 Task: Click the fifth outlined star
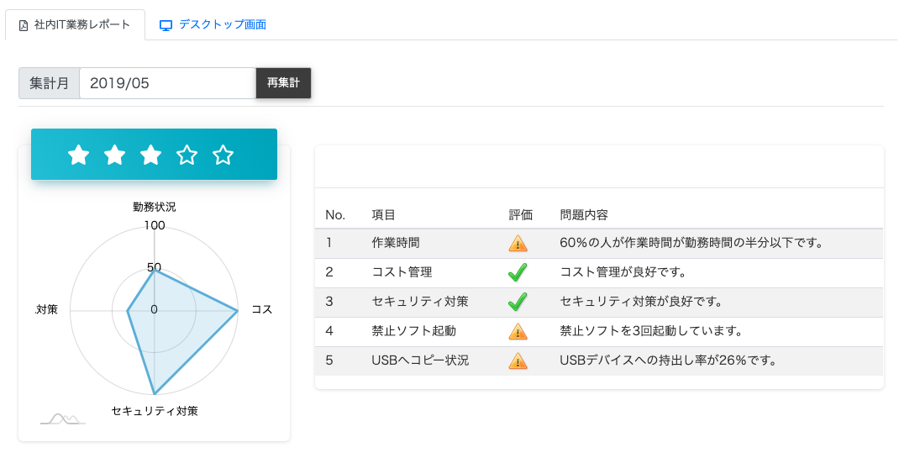tap(223, 155)
